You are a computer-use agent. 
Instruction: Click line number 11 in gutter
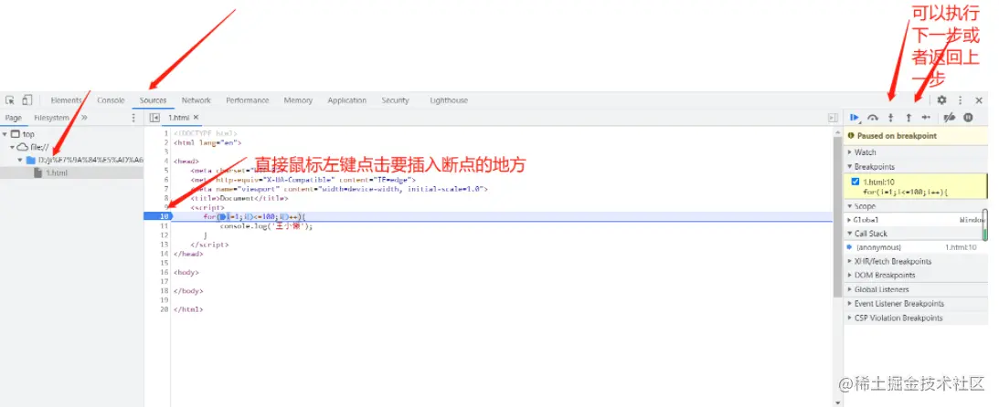pyautogui.click(x=163, y=226)
